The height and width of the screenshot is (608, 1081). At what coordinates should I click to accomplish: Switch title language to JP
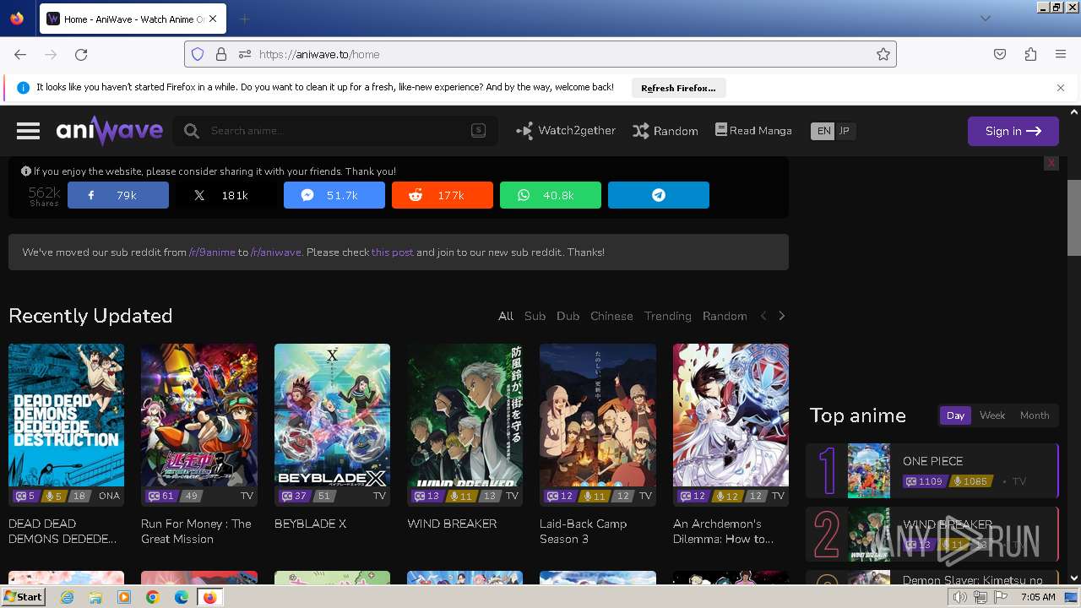tap(845, 131)
